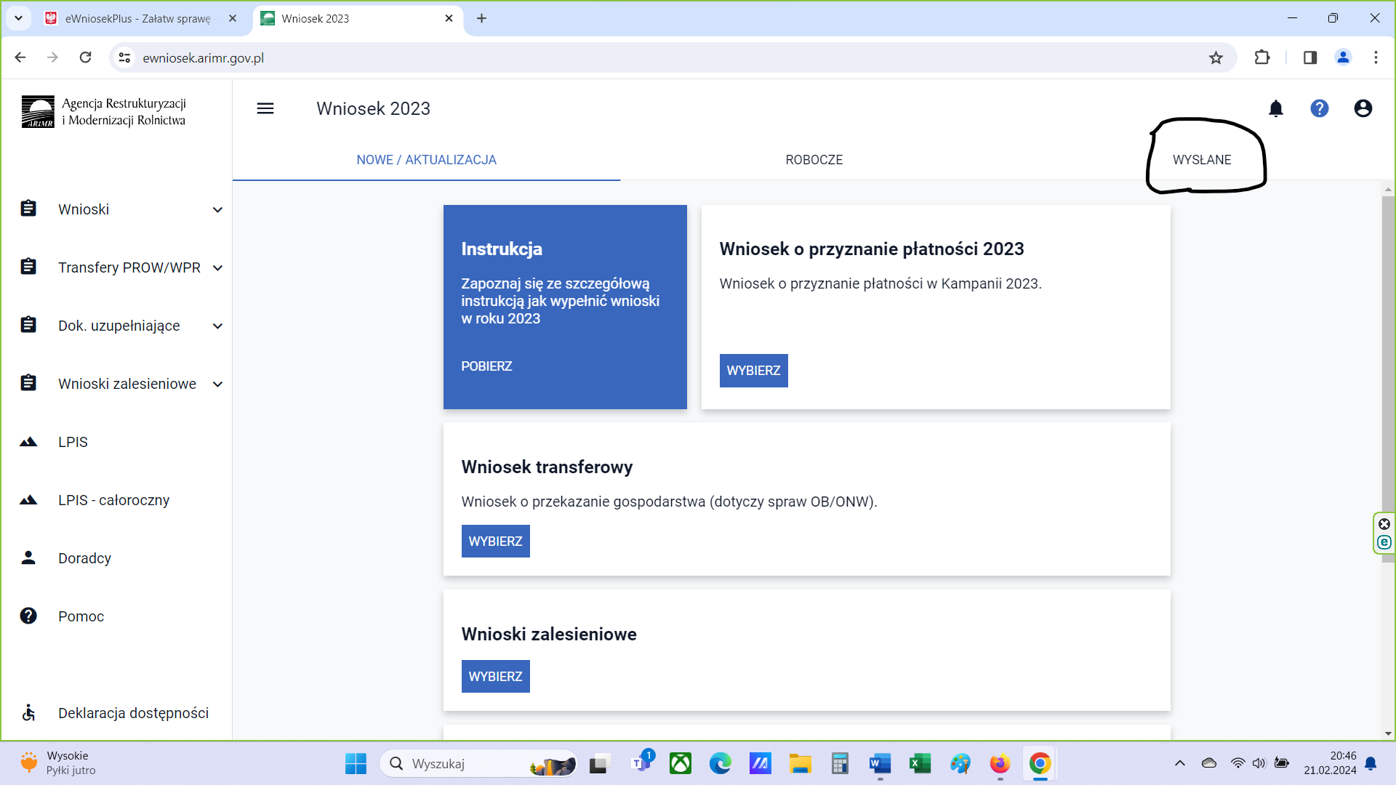Open the hamburger menu icon
The image size is (1396, 785).
[265, 108]
